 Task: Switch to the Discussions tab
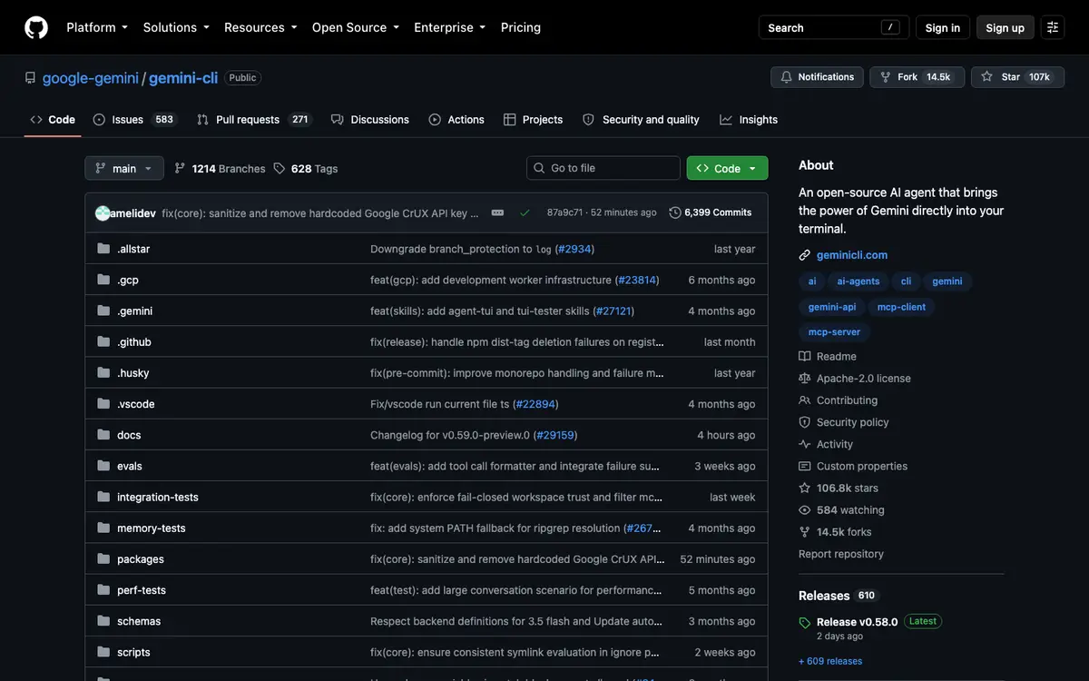(370, 120)
